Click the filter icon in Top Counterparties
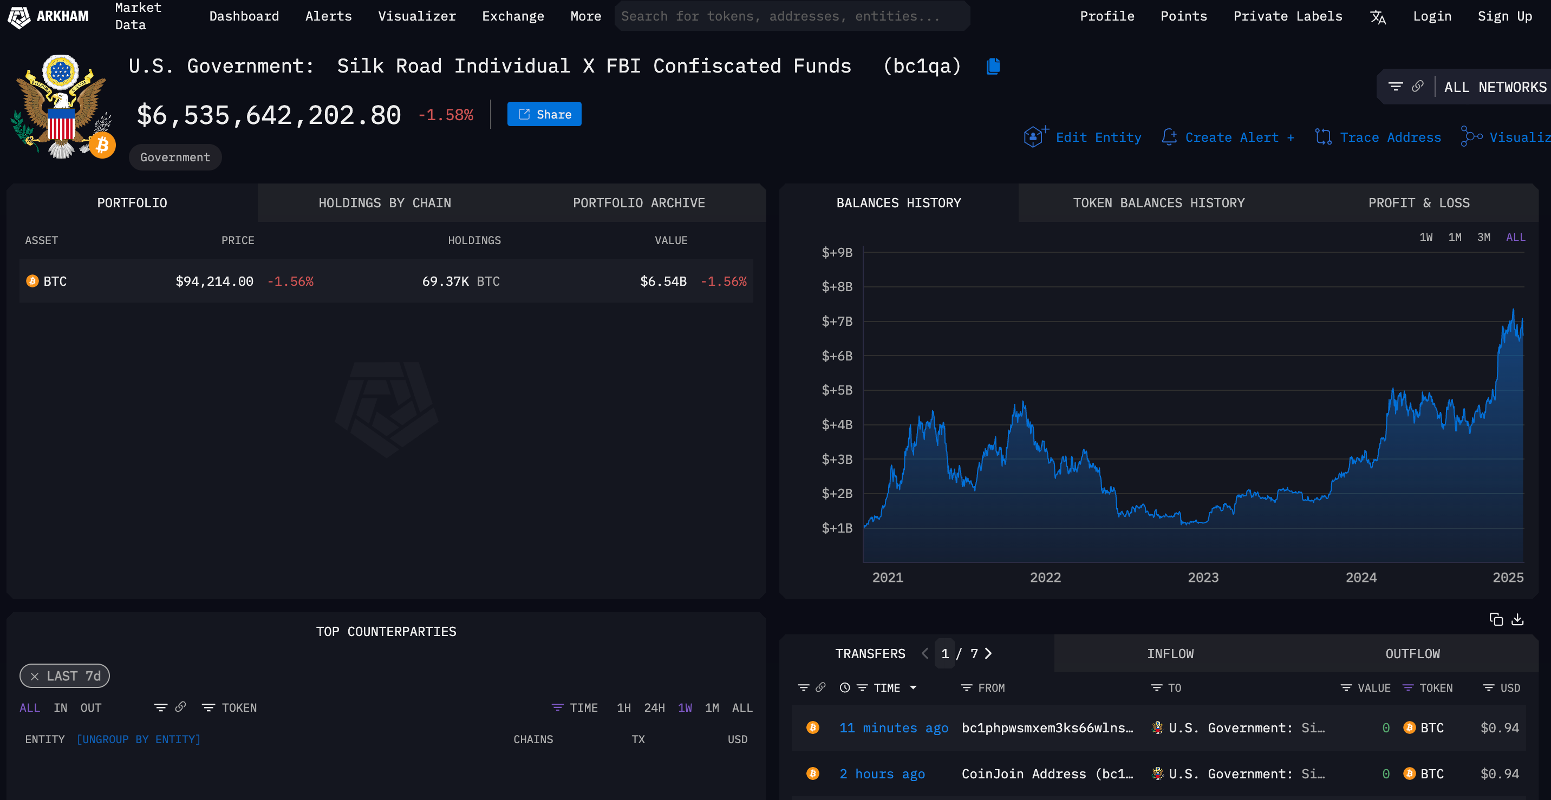Image resolution: width=1551 pixels, height=800 pixels. pyautogui.click(x=160, y=707)
